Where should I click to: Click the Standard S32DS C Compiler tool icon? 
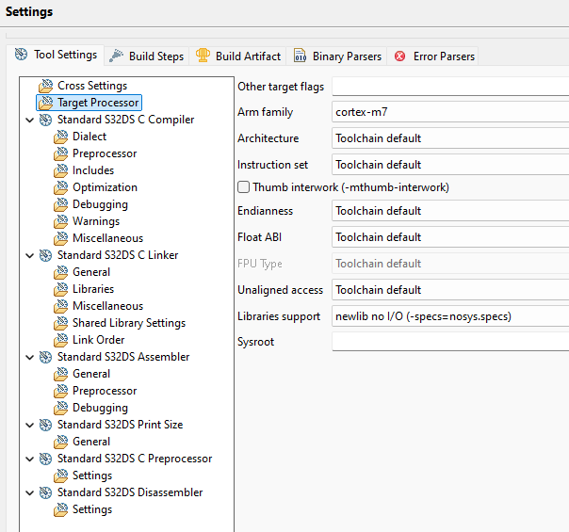[46, 120]
